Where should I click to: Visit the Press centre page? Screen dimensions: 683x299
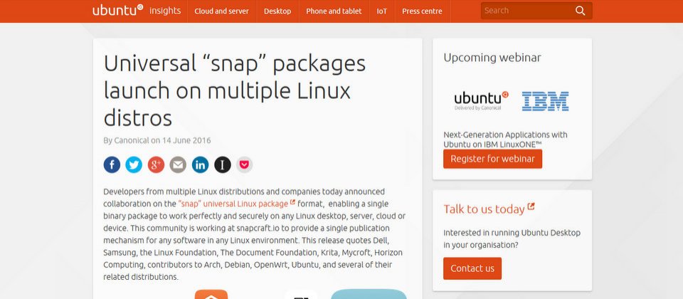422,11
